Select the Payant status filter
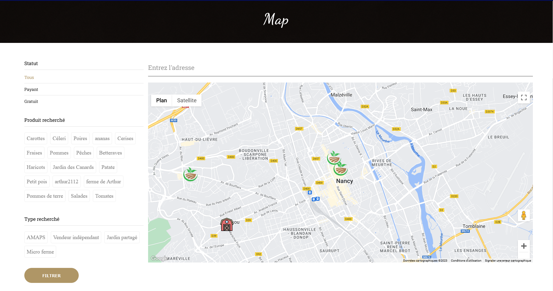 pyautogui.click(x=31, y=89)
